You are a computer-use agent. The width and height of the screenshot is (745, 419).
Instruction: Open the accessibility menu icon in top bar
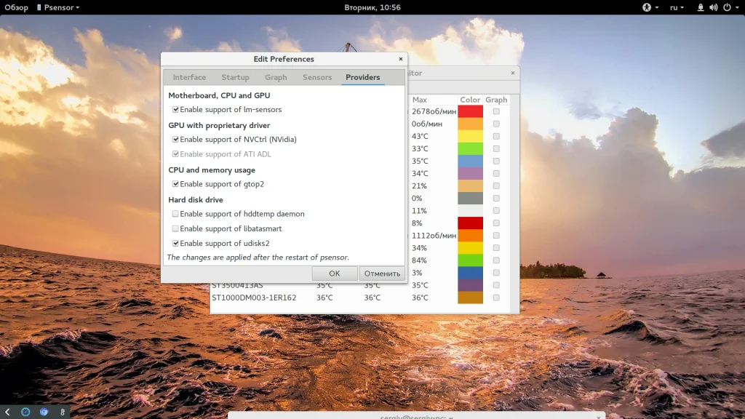pyautogui.click(x=645, y=7)
